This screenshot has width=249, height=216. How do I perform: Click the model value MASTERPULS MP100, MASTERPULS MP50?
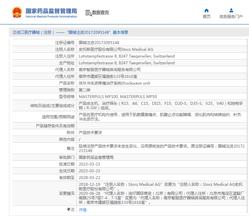click(x=118, y=96)
